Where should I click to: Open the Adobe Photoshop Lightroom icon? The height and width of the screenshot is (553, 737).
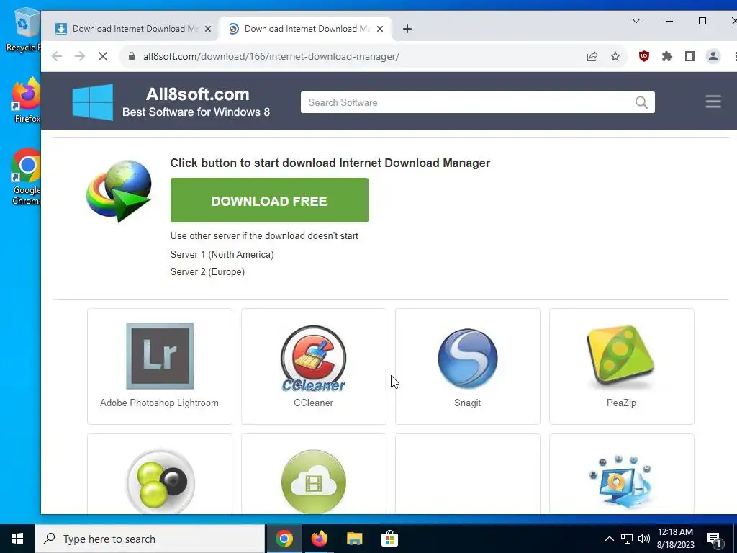[x=160, y=356]
